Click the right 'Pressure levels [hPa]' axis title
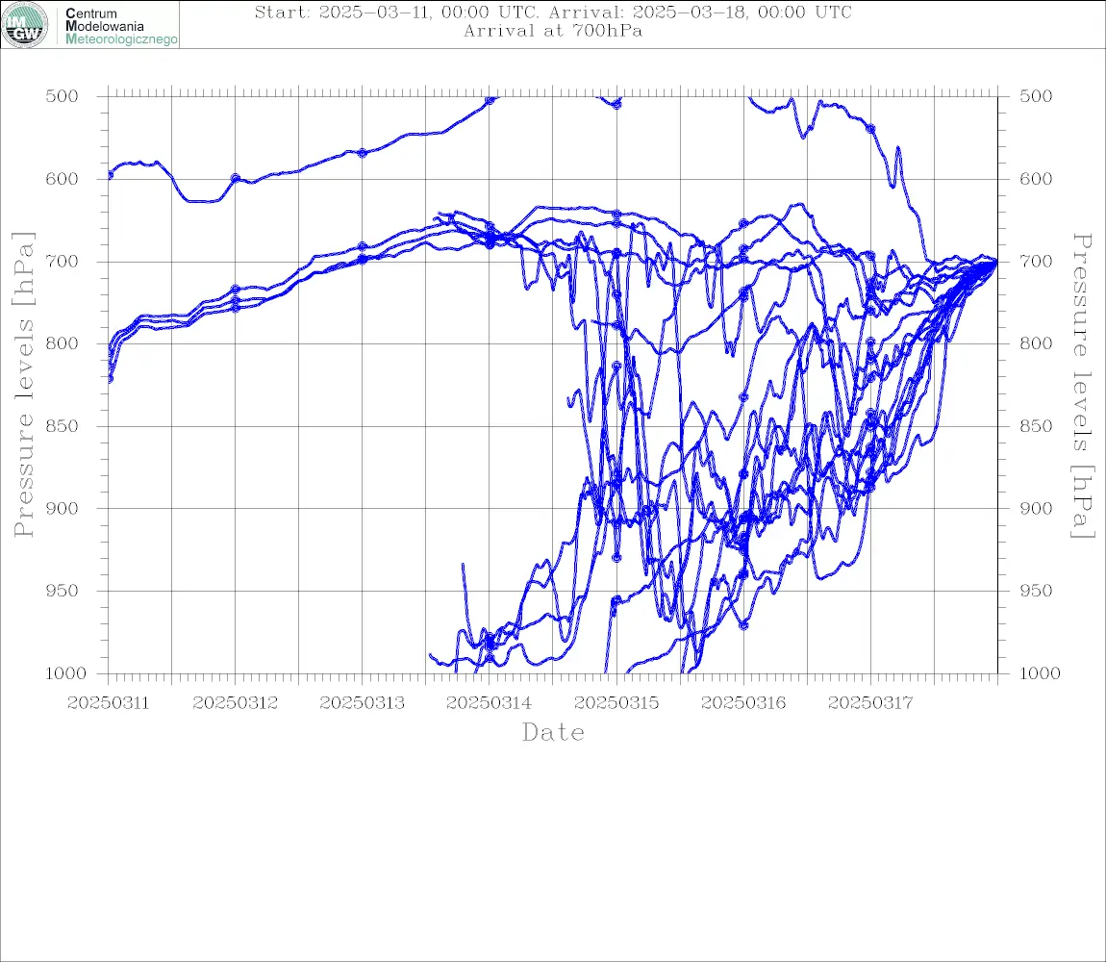Image resolution: width=1106 pixels, height=962 pixels. pyautogui.click(x=1083, y=386)
